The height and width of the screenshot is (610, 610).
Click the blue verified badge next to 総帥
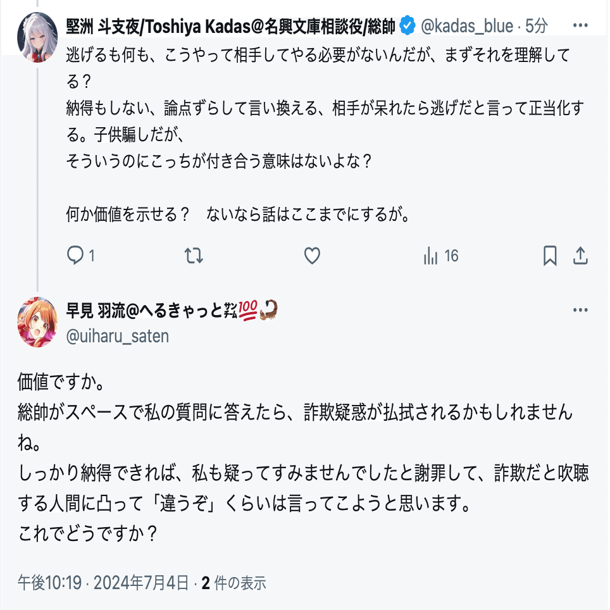[408, 26]
